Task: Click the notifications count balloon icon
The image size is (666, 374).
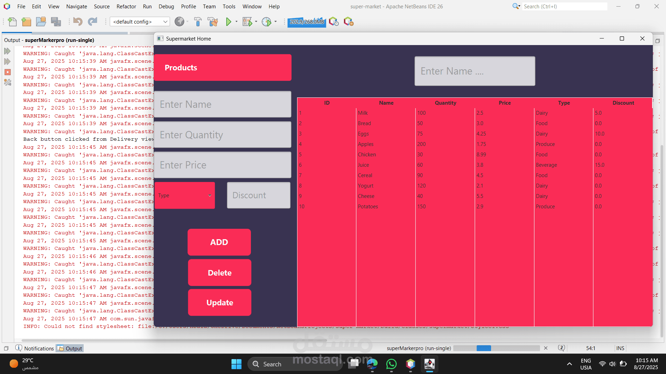Action: (x=561, y=348)
